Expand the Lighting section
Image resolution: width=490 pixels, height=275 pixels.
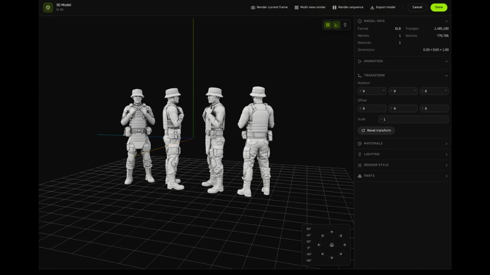click(403, 154)
